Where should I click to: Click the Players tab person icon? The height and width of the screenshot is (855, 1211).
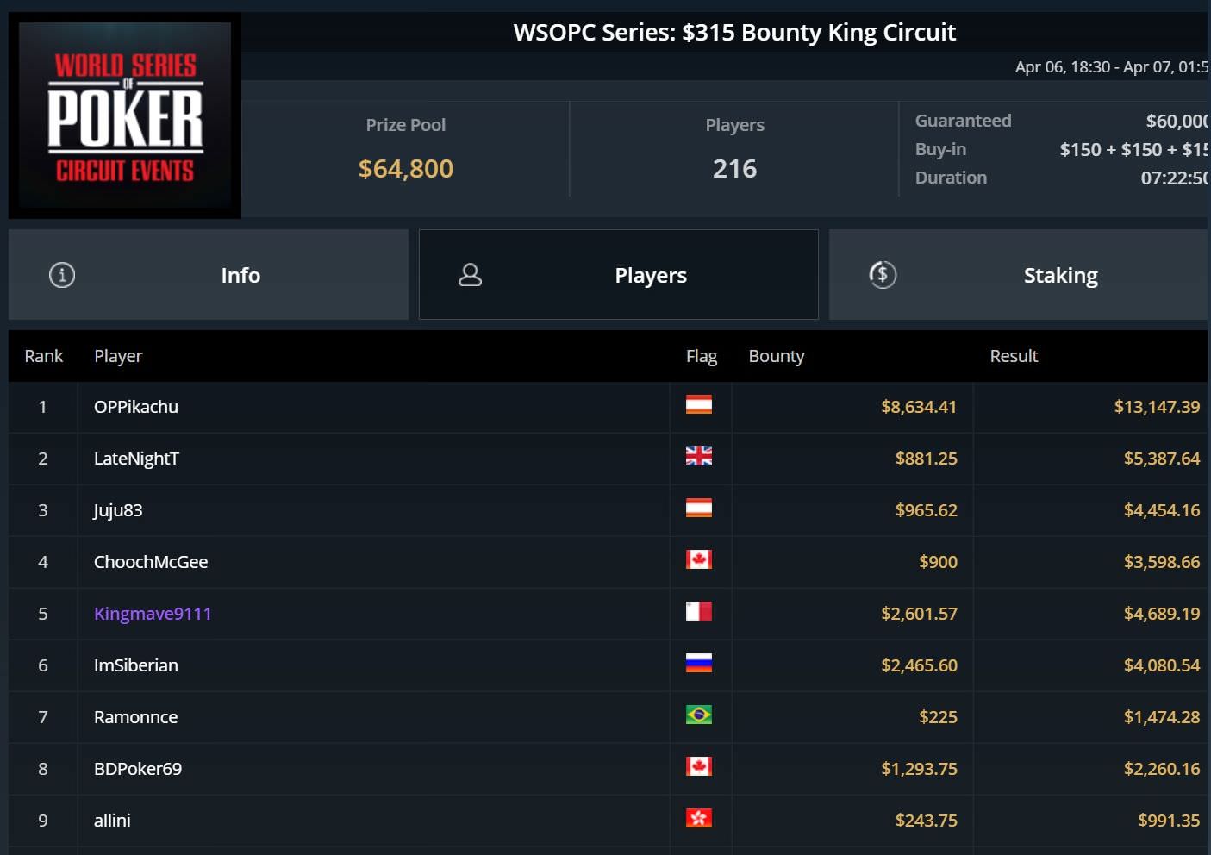click(x=470, y=275)
